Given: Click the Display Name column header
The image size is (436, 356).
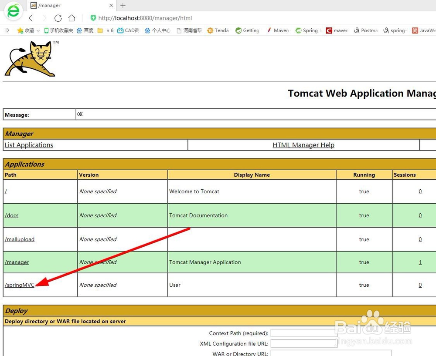Looking at the screenshot, I should click(252, 175).
